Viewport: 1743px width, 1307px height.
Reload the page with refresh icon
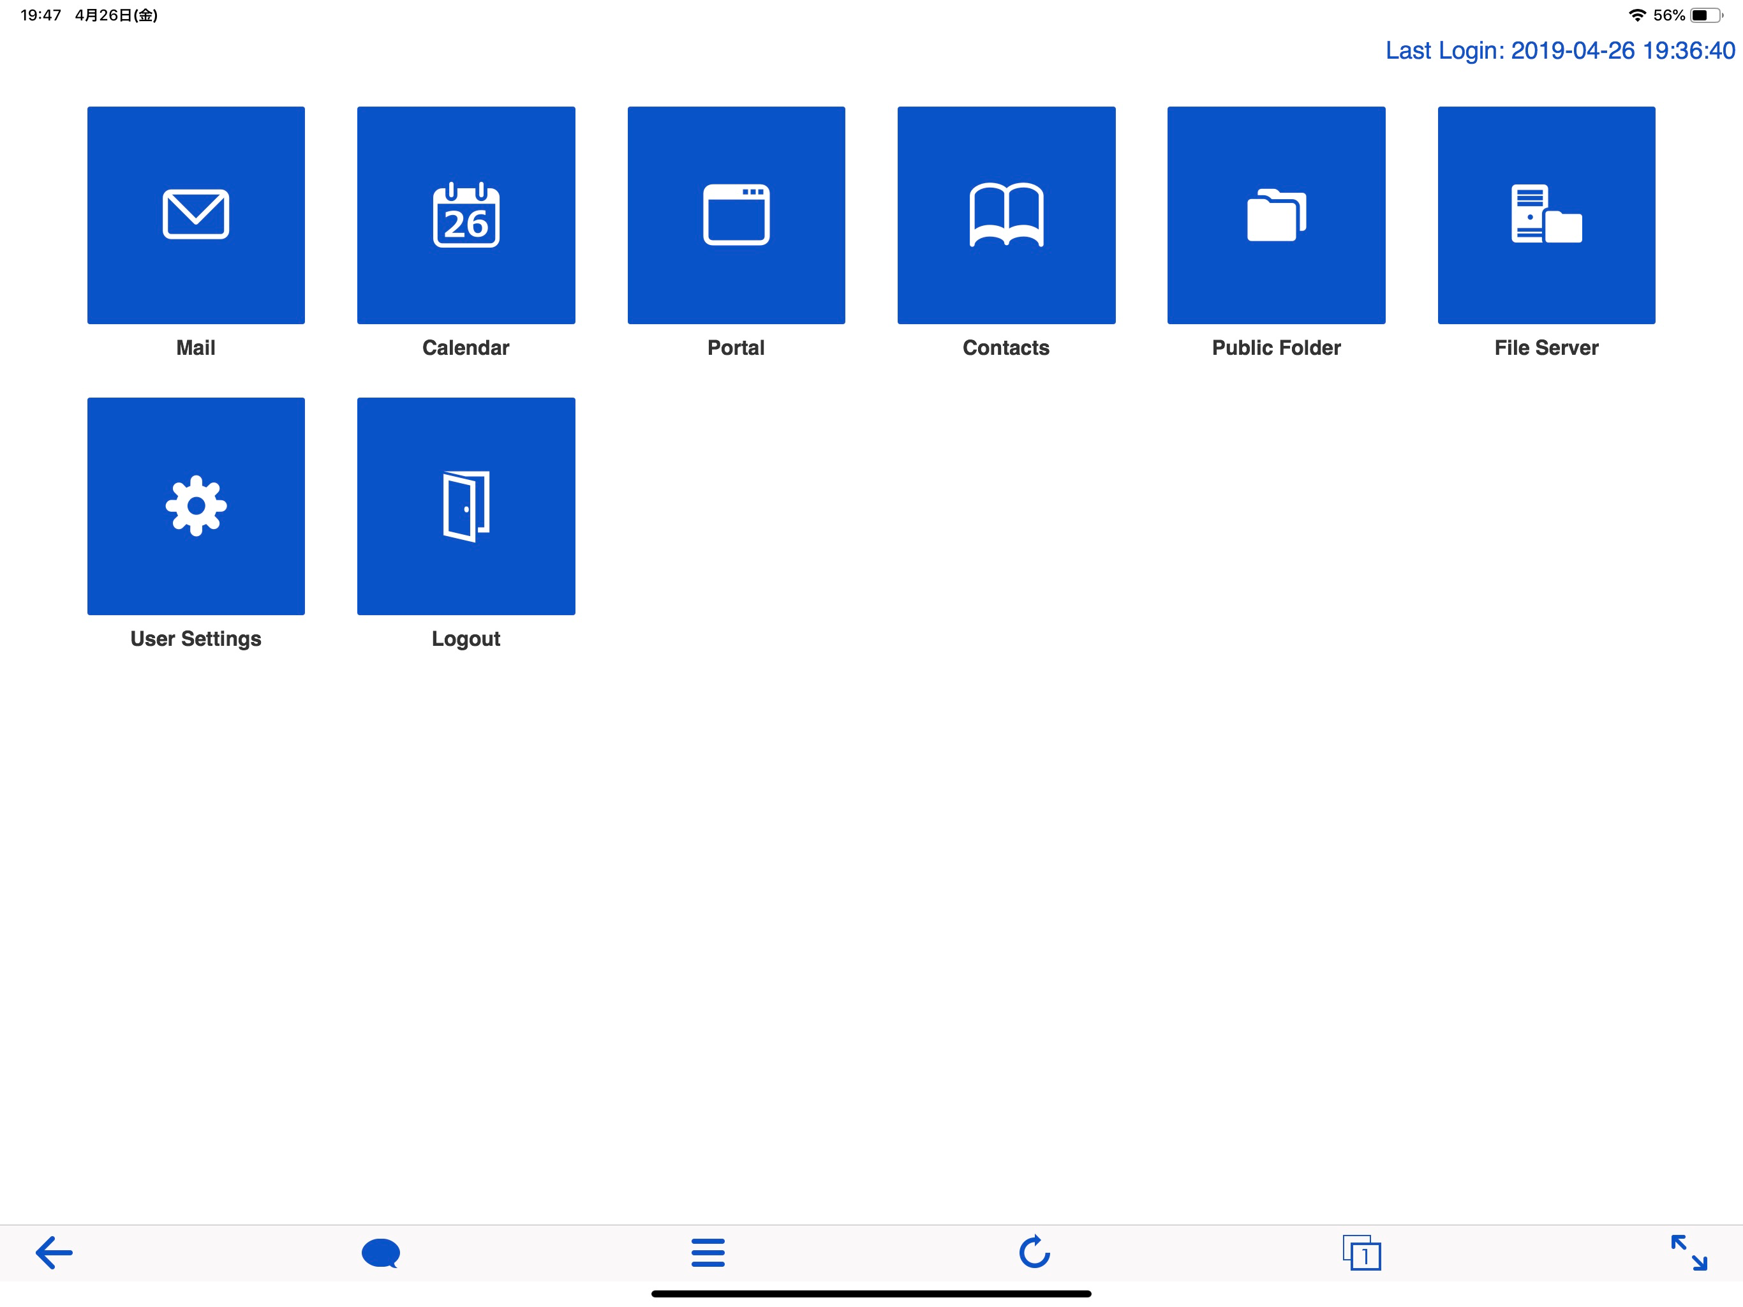pyautogui.click(x=1035, y=1252)
